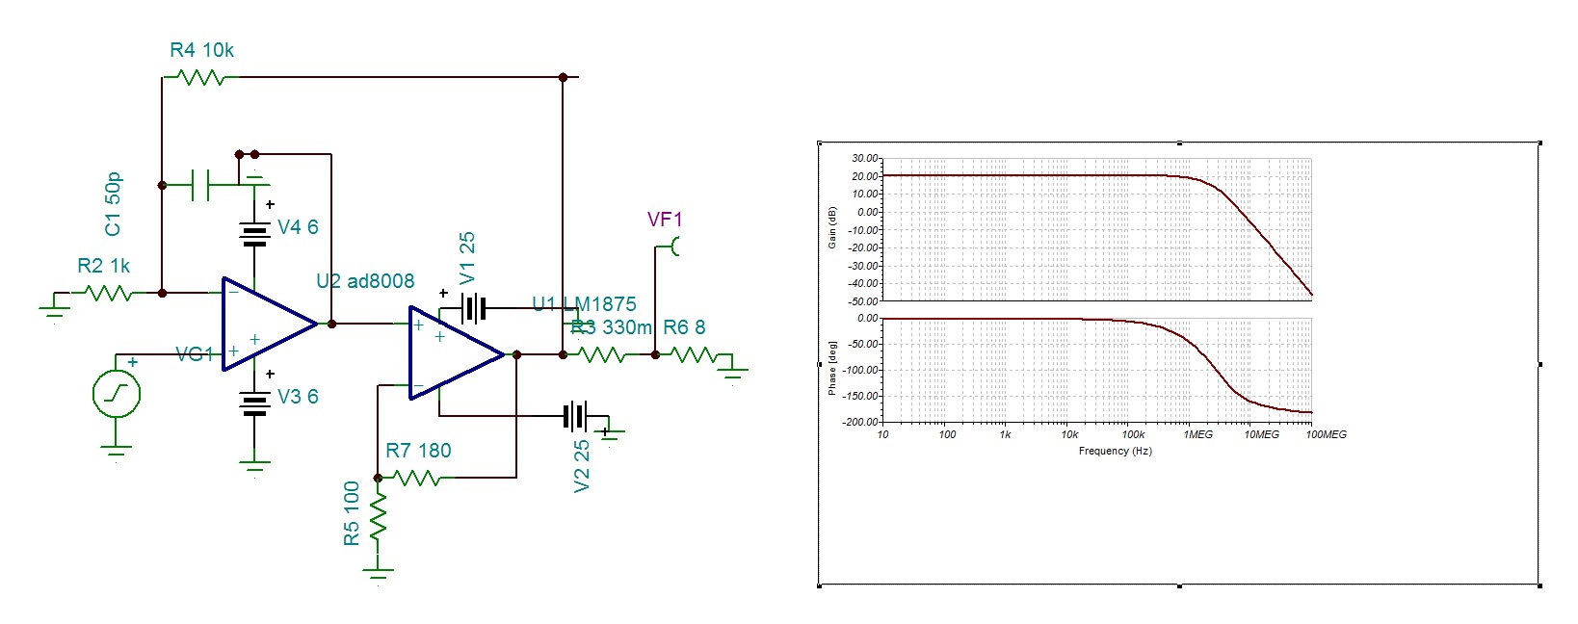Viewport: 1578px width, 624px height.
Task: Click the ground symbol below R5
Action: click(x=378, y=575)
